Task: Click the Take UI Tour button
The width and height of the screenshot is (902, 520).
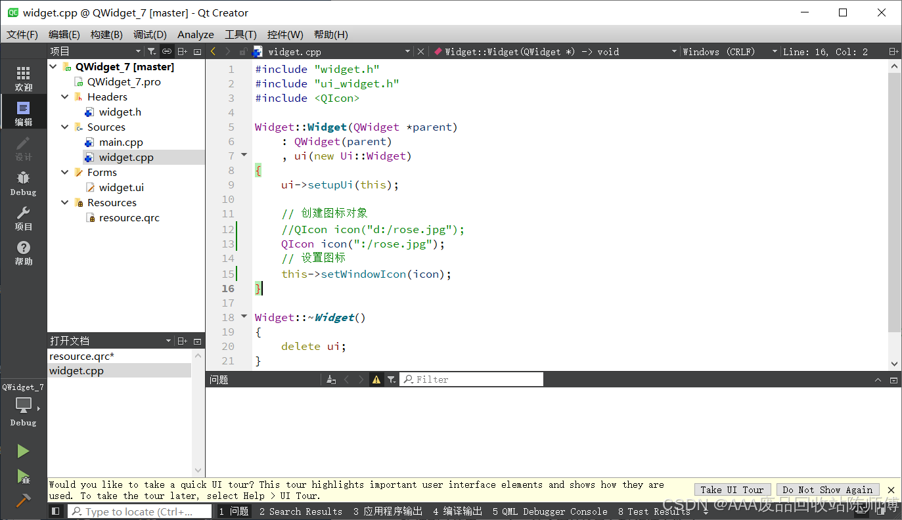Action: tap(732, 490)
